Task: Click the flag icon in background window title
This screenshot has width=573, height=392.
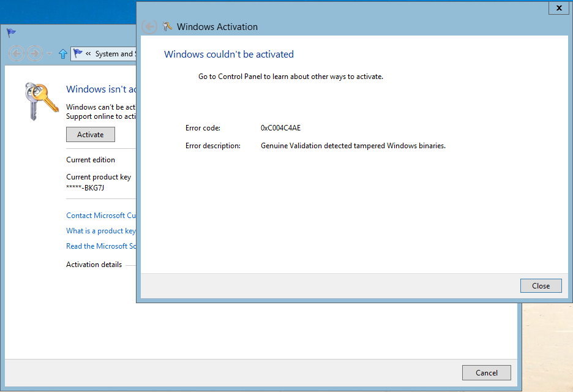Action: tap(12, 33)
